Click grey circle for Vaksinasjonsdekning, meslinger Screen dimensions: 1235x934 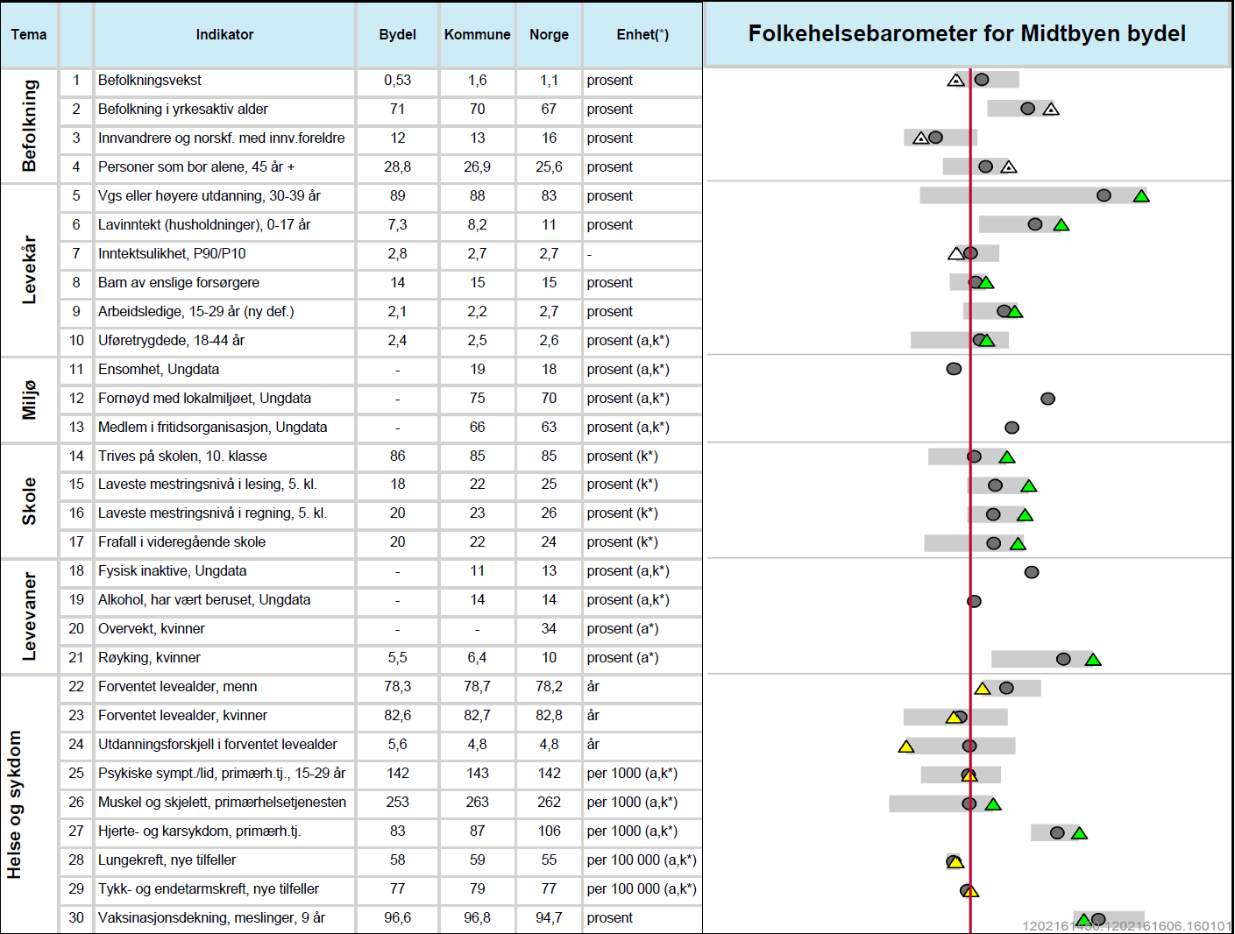pos(1098,919)
